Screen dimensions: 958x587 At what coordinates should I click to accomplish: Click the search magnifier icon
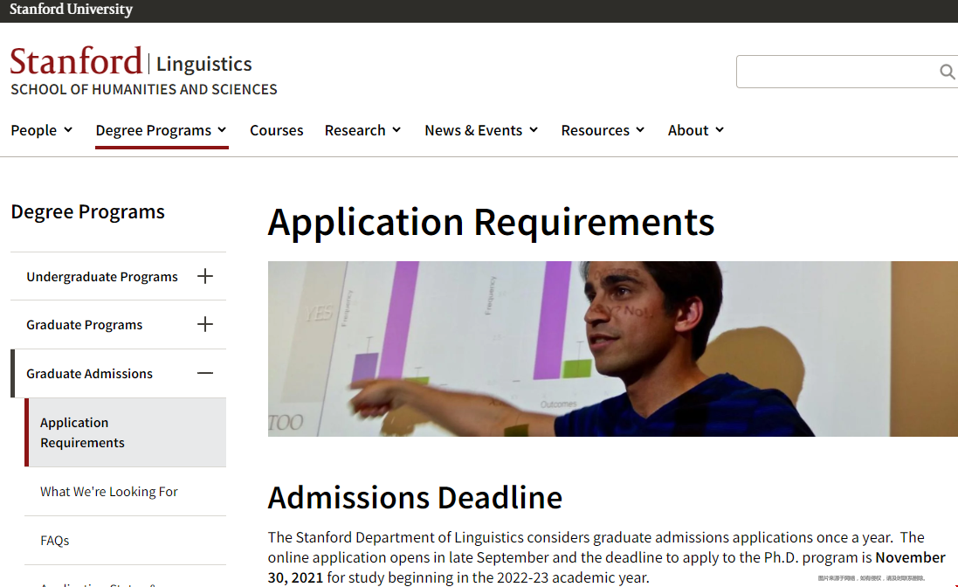click(x=947, y=73)
